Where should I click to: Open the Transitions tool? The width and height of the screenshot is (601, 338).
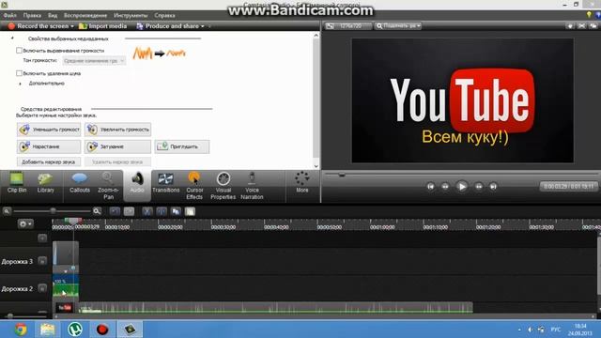[165, 183]
